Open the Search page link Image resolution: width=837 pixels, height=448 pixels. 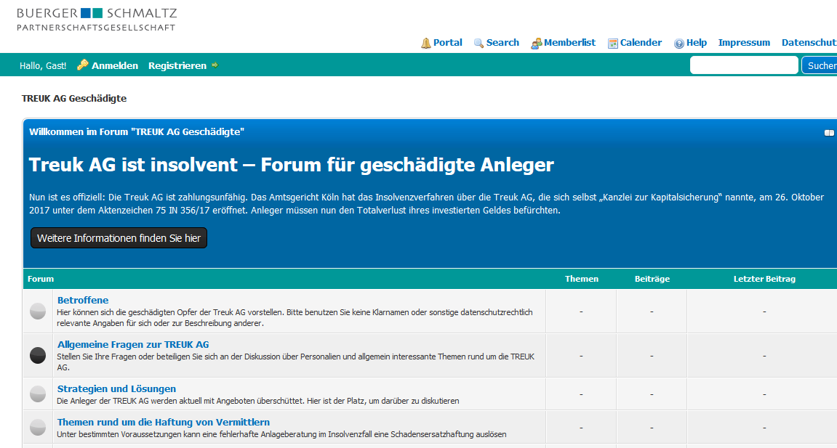[502, 43]
